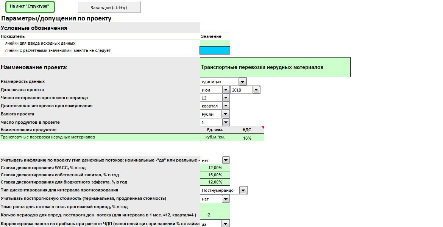Screen dimensions: 443x227
Task: Select the empty growth rate input cell
Action: pos(215,207)
